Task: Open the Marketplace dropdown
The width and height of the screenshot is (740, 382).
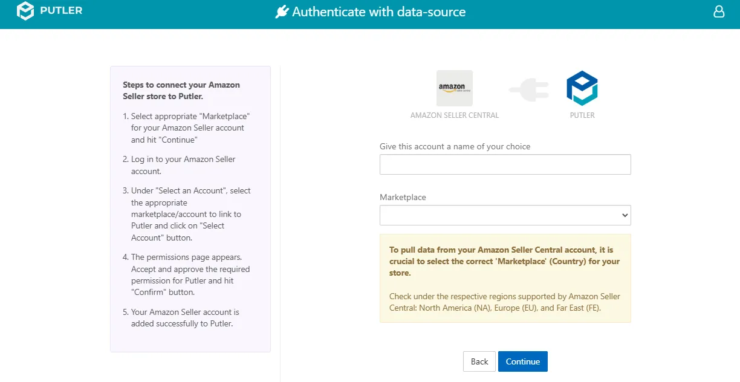Action: [505, 215]
